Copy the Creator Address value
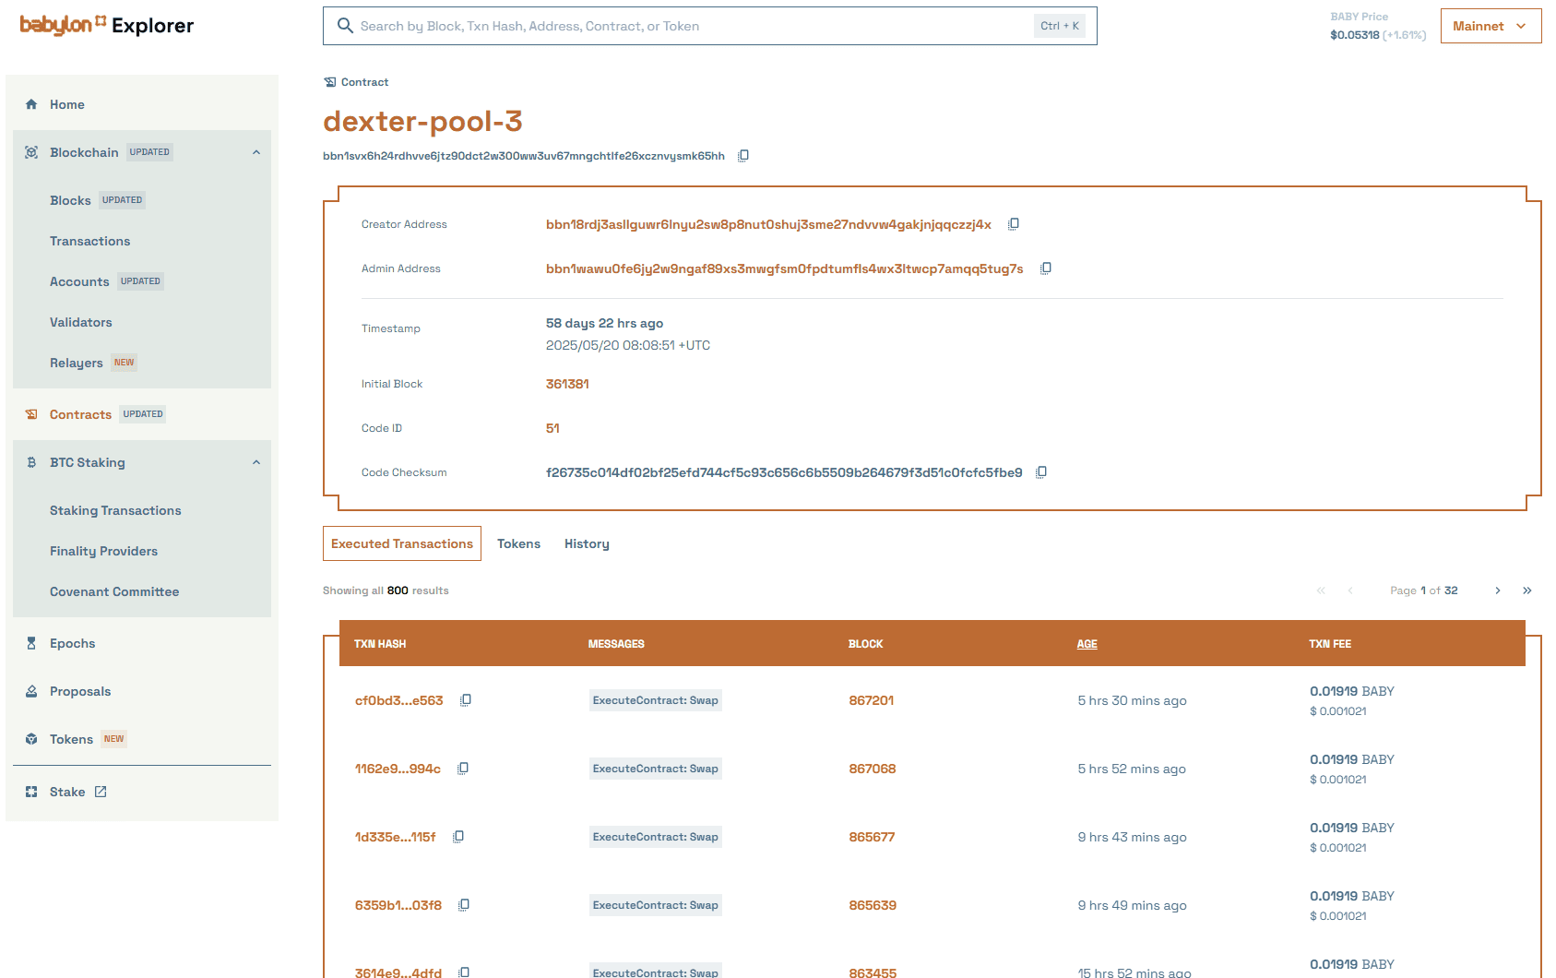The image size is (1556, 978). [x=1014, y=224]
